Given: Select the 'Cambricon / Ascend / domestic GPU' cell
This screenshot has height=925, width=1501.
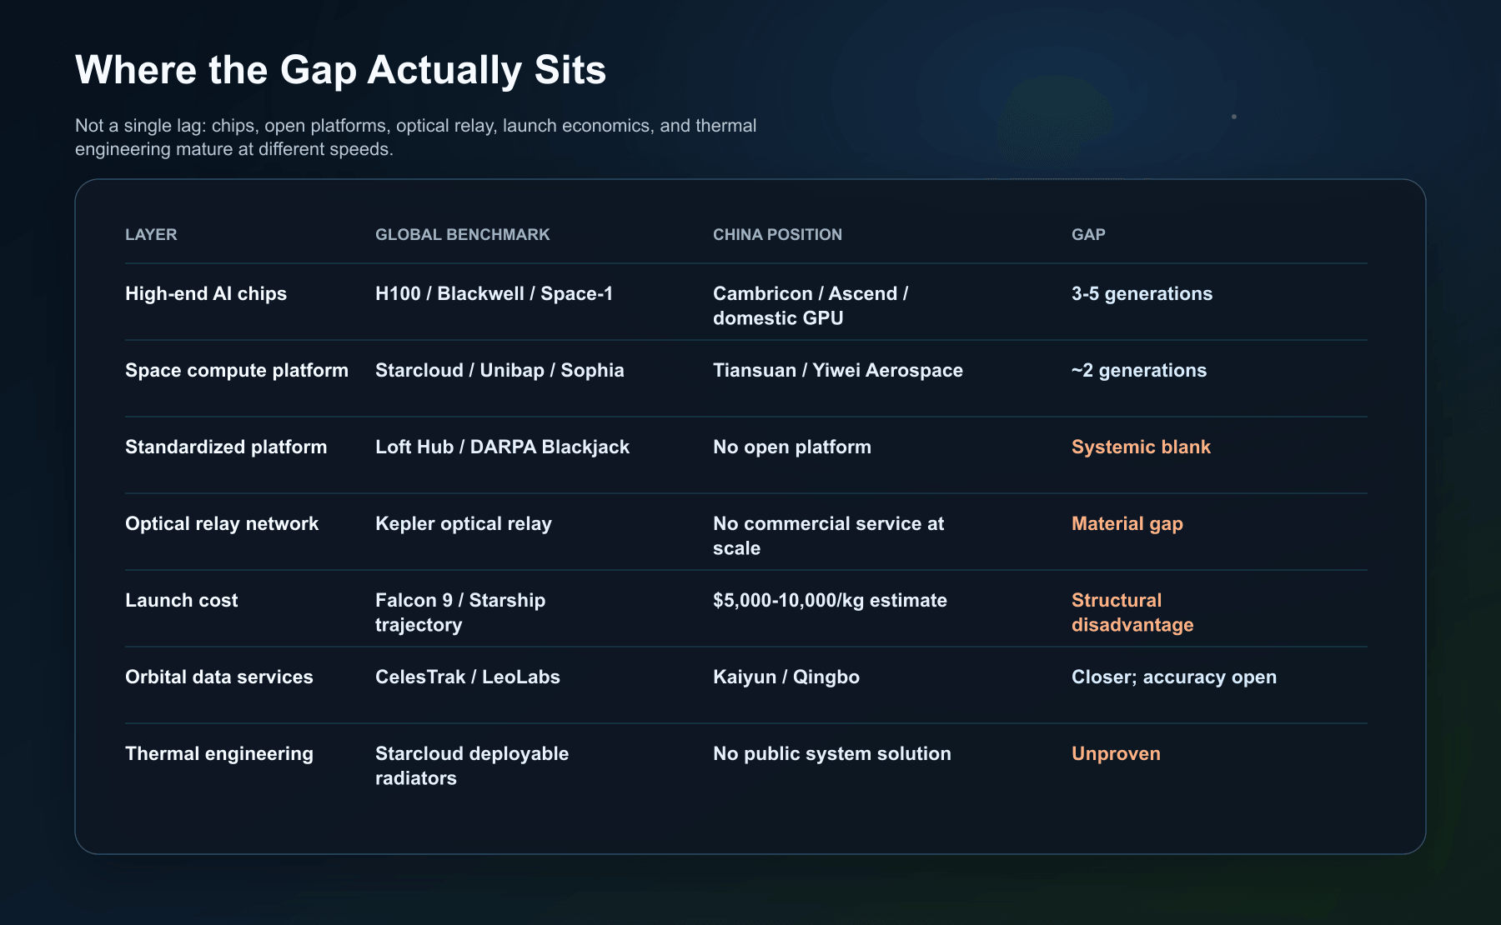Looking at the screenshot, I should tap(811, 306).
